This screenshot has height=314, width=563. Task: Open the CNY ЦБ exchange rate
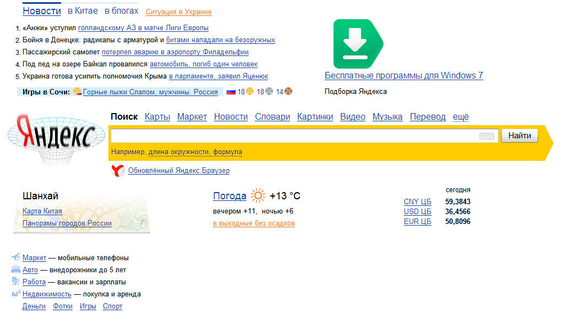pyautogui.click(x=417, y=201)
